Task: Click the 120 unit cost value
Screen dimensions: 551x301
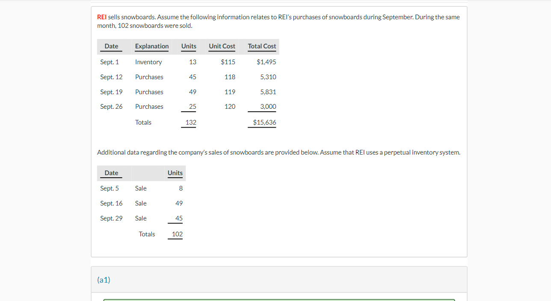Action: 230,107
